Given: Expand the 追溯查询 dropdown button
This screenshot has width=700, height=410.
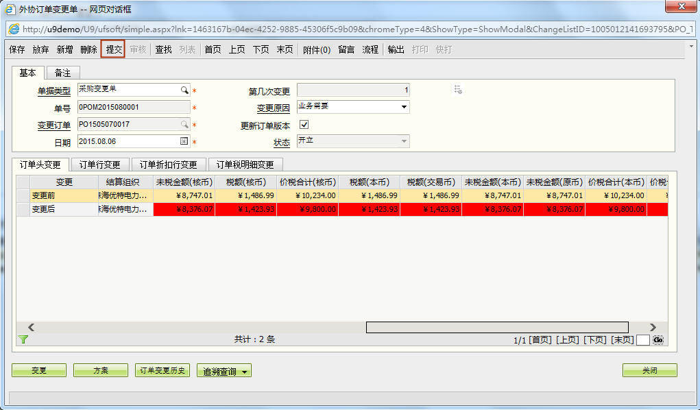Looking at the screenshot, I should [224, 371].
